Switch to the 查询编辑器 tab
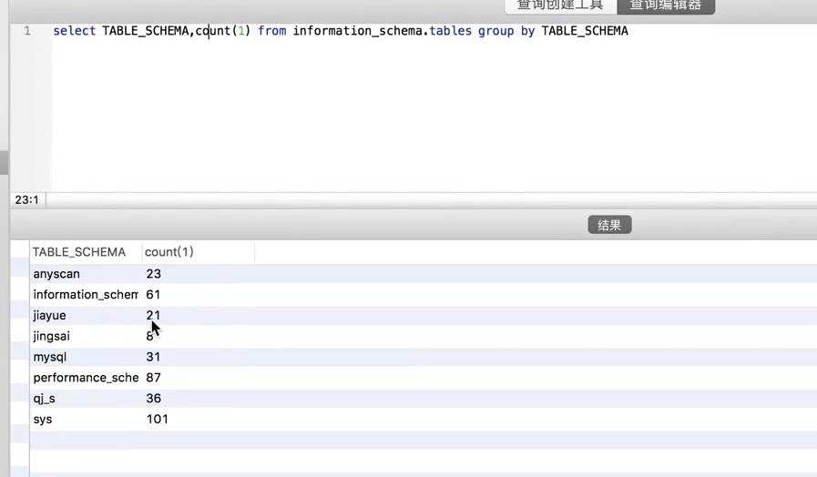This screenshot has height=477, width=817. (666, 6)
